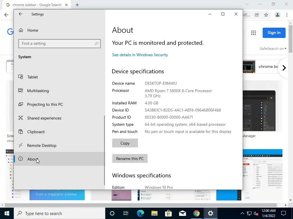Click the Remote Desktop icon
The width and height of the screenshot is (293, 219).
pyautogui.click(x=21, y=145)
